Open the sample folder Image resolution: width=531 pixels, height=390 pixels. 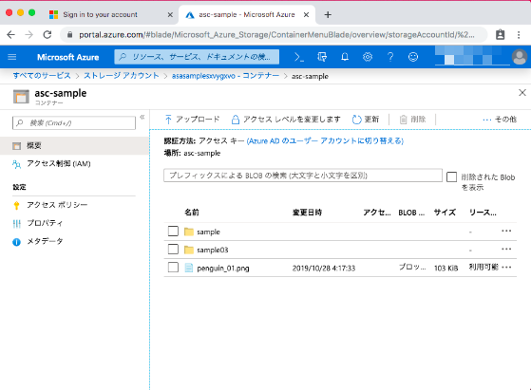[208, 232]
